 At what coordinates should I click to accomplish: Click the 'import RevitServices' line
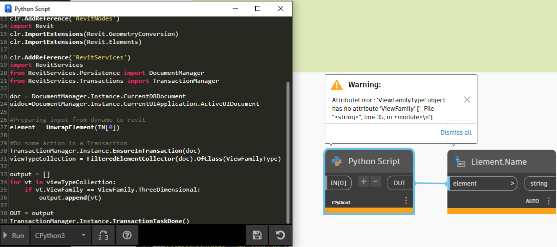46,65
